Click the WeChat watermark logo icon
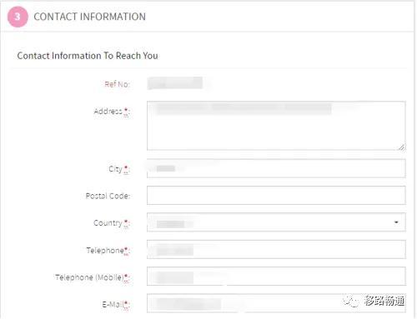417x319 pixels. (x=351, y=301)
